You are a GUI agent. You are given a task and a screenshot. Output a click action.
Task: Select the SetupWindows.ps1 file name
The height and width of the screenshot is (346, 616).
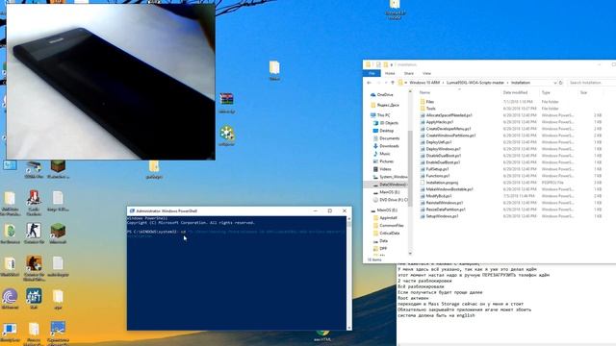pyautogui.click(x=442, y=216)
